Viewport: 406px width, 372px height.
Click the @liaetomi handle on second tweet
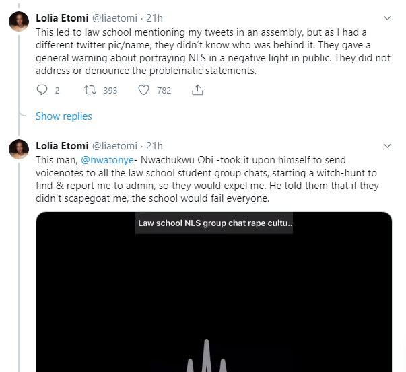[114, 146]
